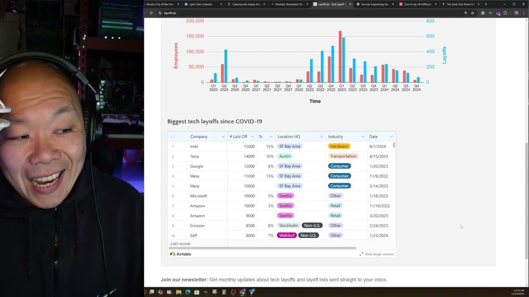
Task: Switch to the cyber Jobs LinkedIn tab
Action: 203,4
